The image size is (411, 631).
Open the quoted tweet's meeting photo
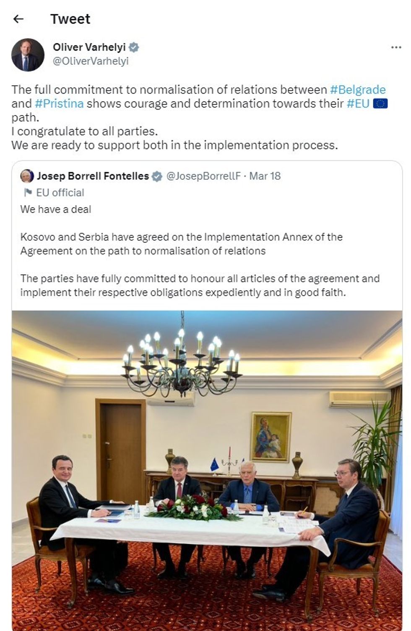click(x=207, y=470)
